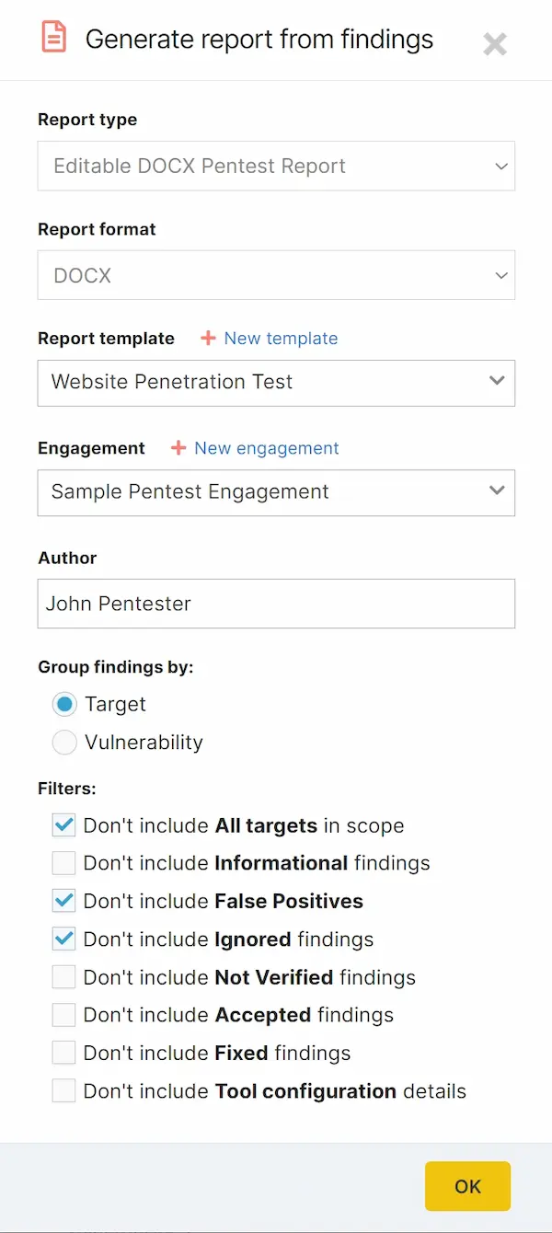Check Don't include Tool configuration details
This screenshot has height=1233, width=552.
tap(63, 1090)
